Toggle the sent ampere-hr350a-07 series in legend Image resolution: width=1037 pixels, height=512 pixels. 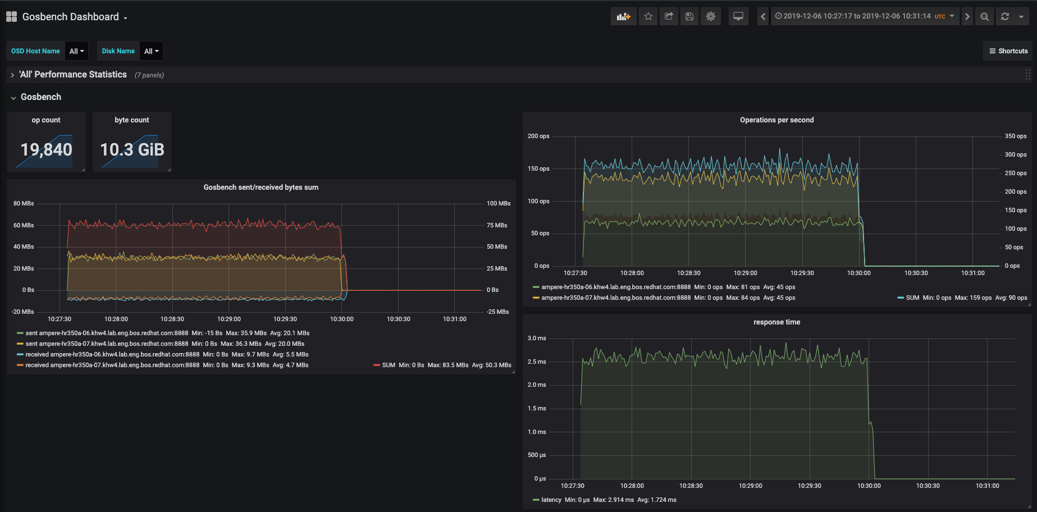click(107, 344)
